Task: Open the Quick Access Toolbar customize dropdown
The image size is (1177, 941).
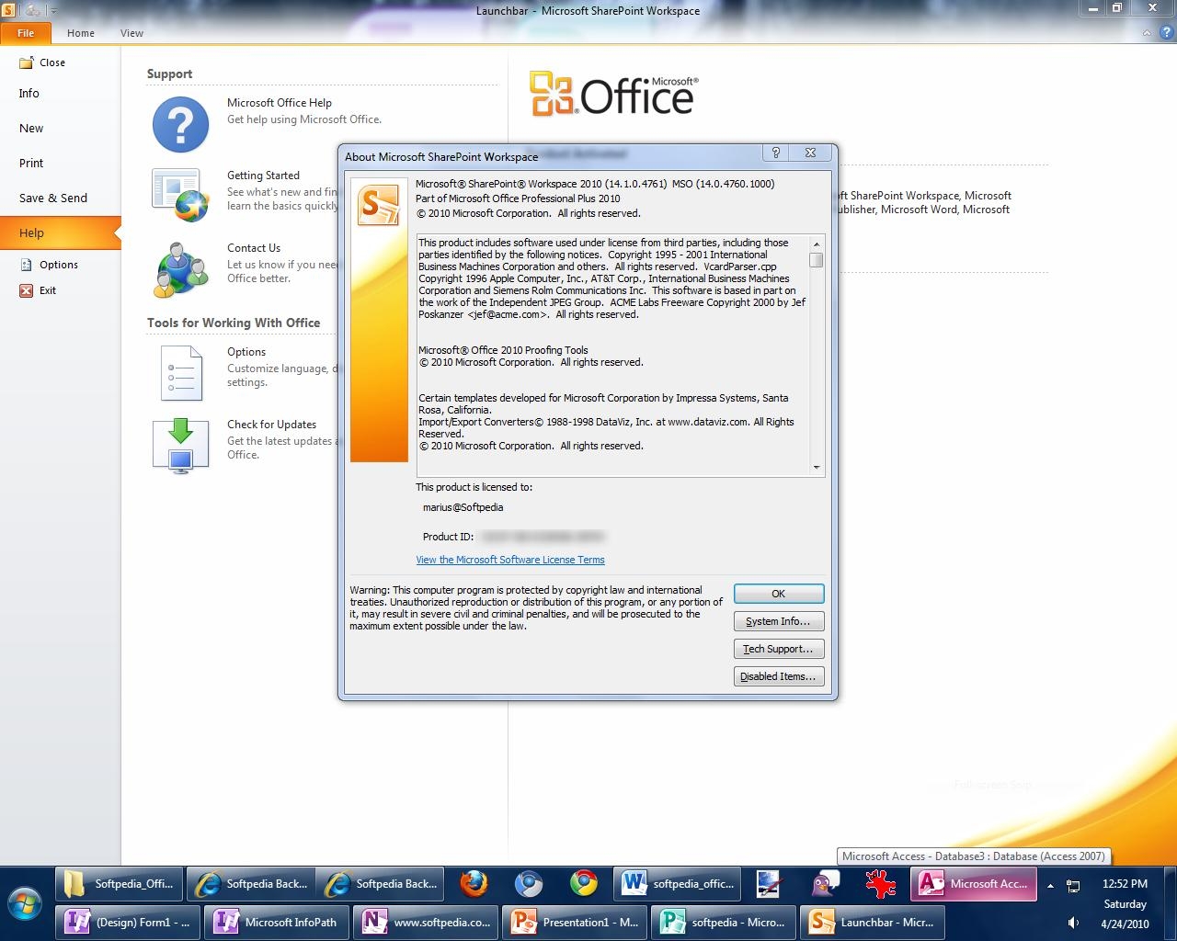Action: pos(53,11)
